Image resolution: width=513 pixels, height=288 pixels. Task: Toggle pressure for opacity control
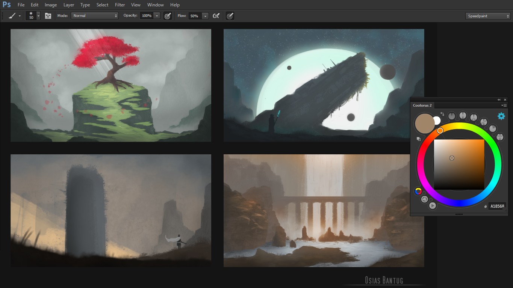click(168, 16)
